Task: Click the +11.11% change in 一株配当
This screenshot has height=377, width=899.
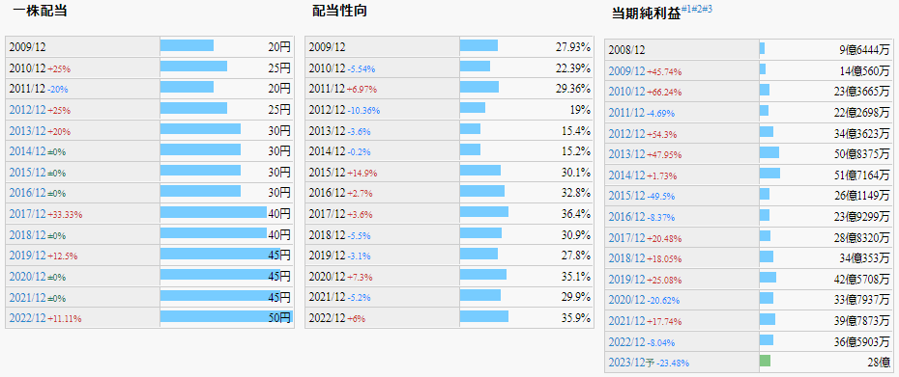Action: 64,319
